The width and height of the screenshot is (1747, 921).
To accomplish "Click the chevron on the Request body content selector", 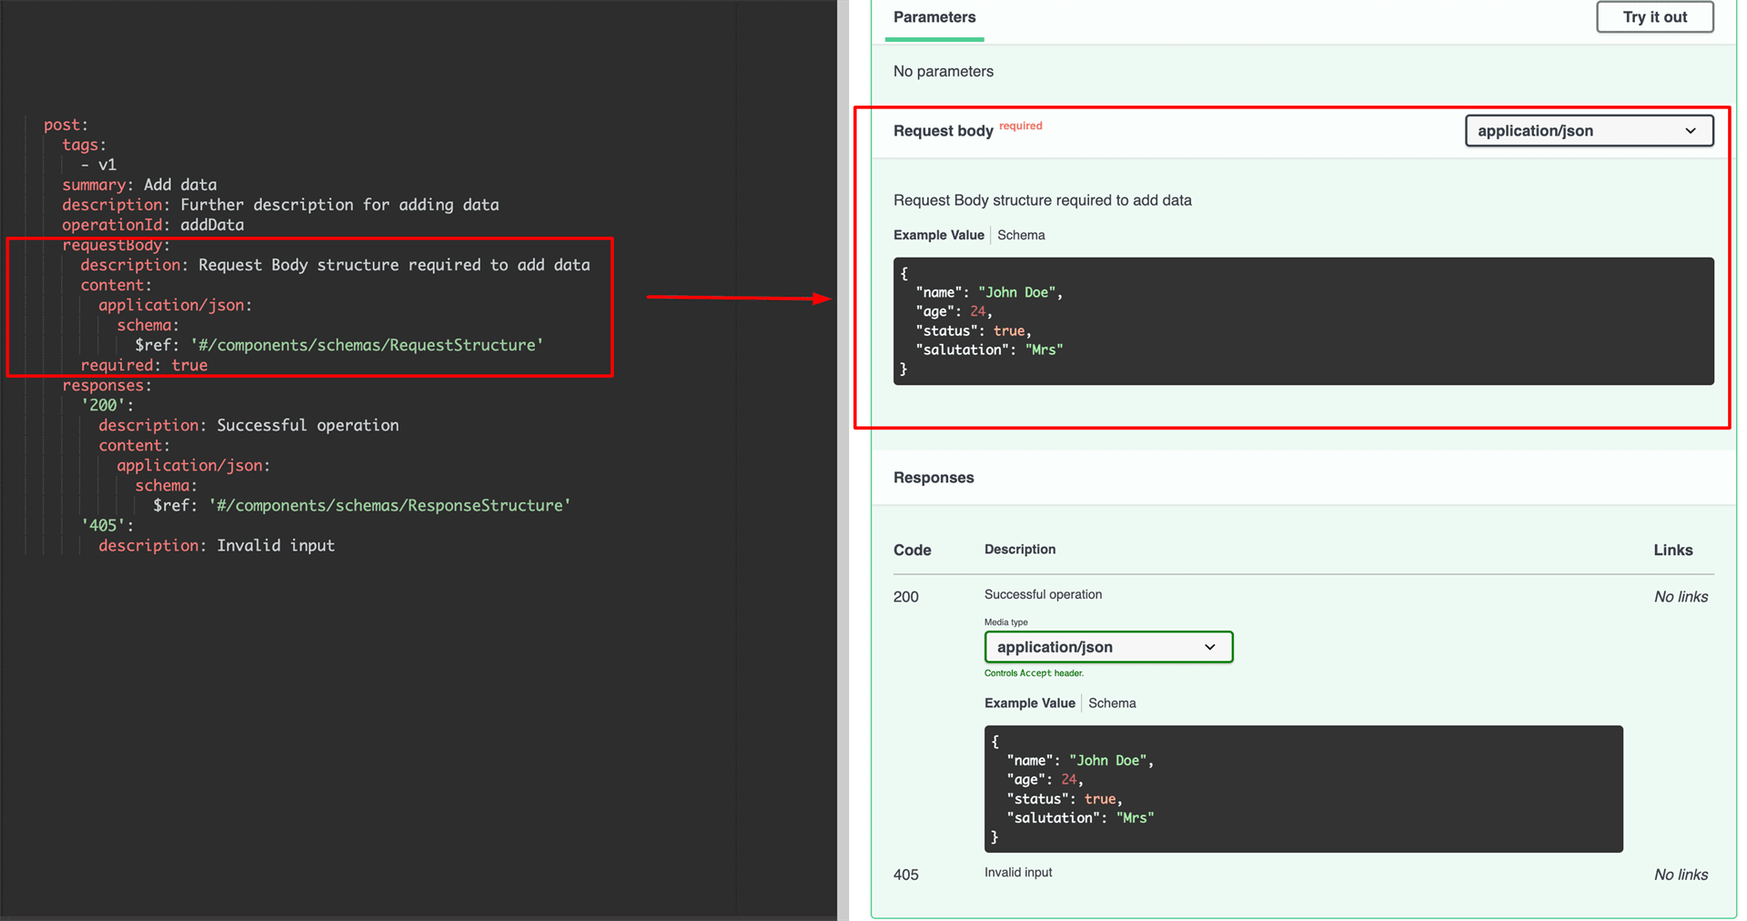I will click(x=1691, y=130).
